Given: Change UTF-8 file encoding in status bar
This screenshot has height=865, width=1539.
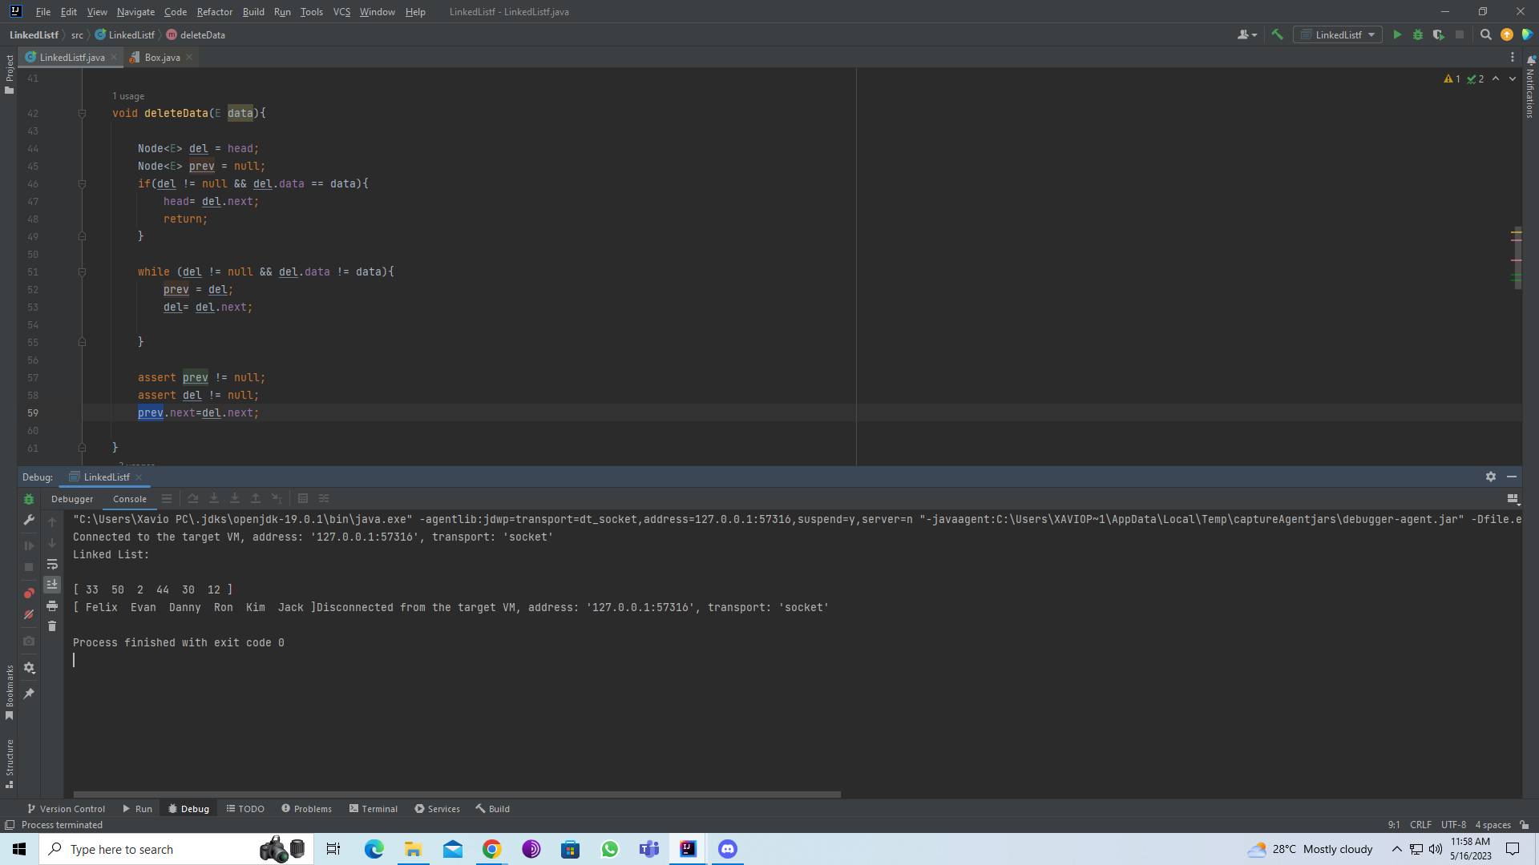Looking at the screenshot, I should [1453, 825].
